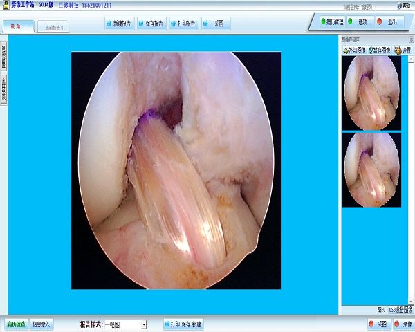Click the top toolbar 采图 capture button
415x332 pixels.
(216, 24)
